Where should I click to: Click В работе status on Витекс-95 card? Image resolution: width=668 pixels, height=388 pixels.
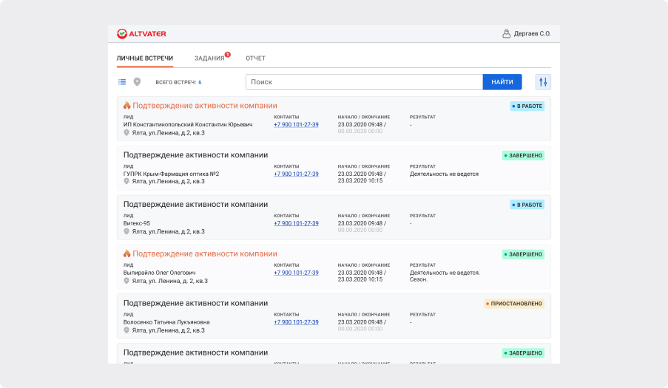(527, 205)
